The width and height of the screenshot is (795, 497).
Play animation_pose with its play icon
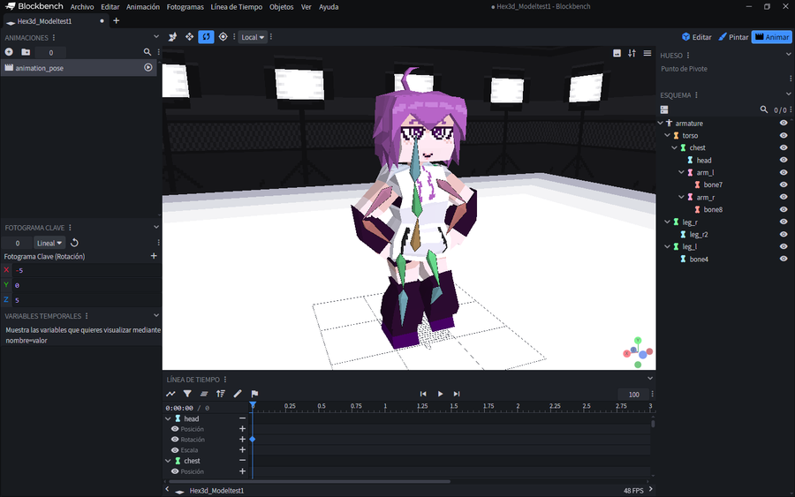pyautogui.click(x=148, y=67)
